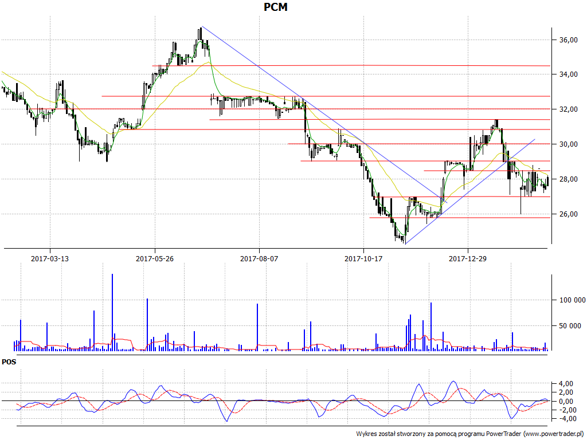Screen dimensions: 587x440
Task: Select the 2017-03-13 date label
Action: coord(50,258)
